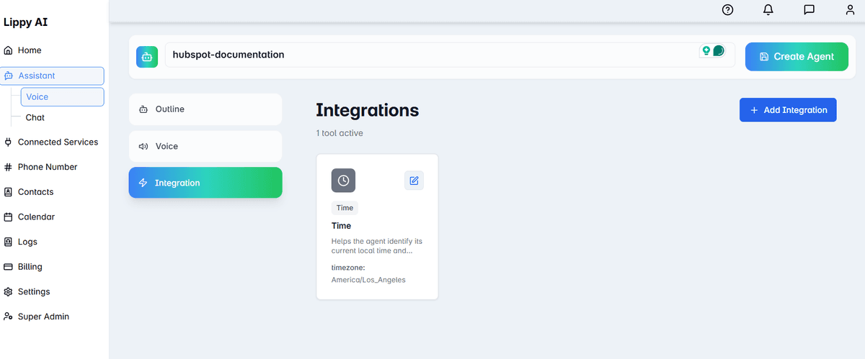Click the Calendar icon in sidebar
This screenshot has height=359, width=865.
(9, 217)
